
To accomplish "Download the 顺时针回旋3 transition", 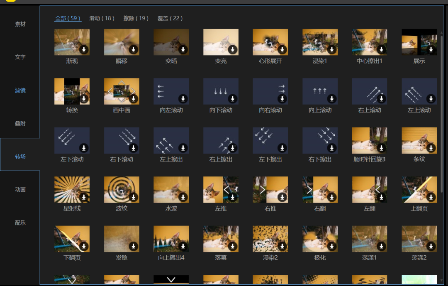I will point(382,148).
